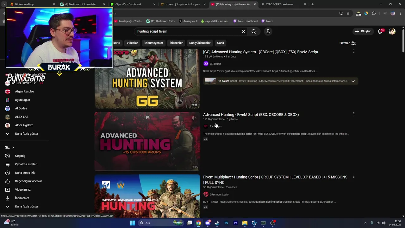The height and width of the screenshot is (228, 405).
Task: Open the GG Advanced Hunting System video title
Action: click(261, 52)
